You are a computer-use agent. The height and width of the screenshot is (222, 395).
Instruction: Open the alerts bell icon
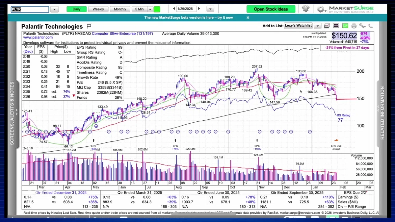click(x=305, y=9)
